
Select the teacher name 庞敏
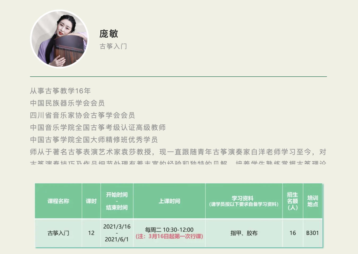pos(109,34)
